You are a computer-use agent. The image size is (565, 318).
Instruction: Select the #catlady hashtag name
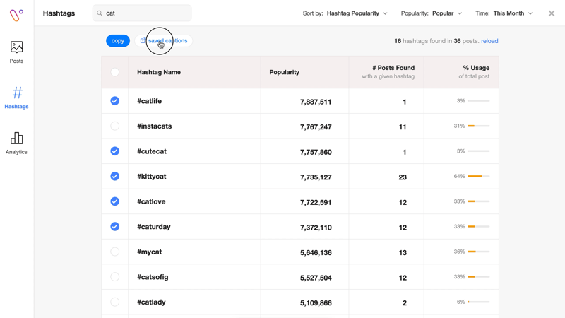[x=151, y=302]
